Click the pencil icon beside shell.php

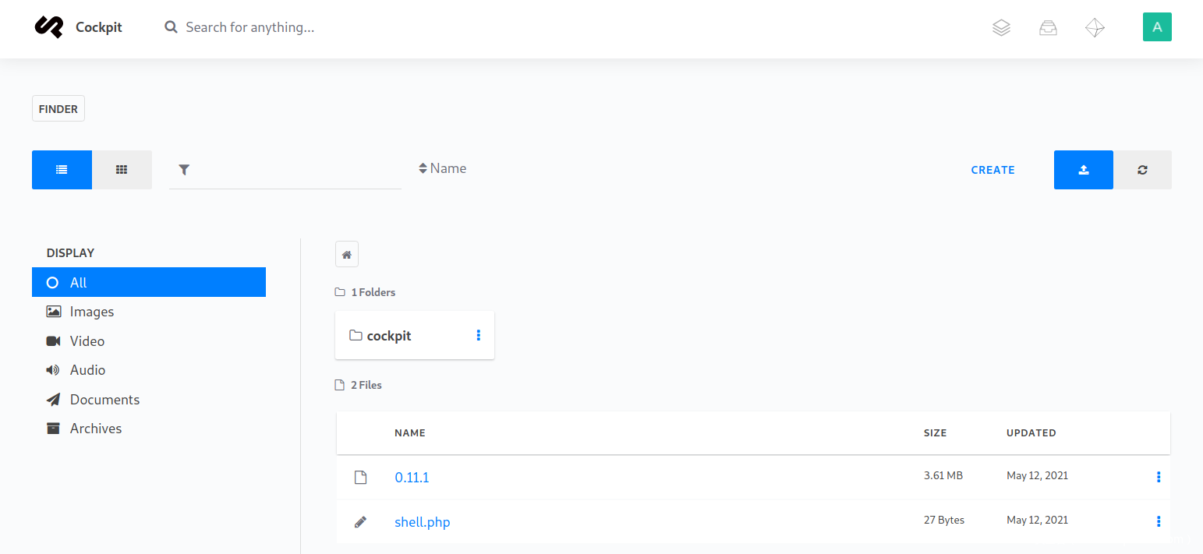click(x=360, y=522)
